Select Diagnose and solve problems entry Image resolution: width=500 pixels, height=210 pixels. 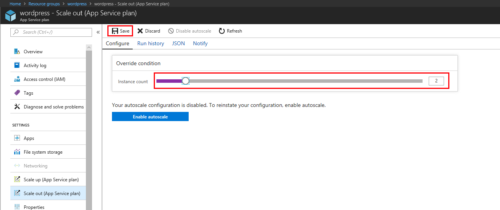(x=48, y=107)
